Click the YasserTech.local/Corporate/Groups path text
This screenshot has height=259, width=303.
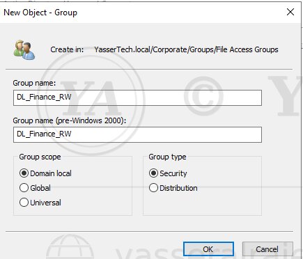[186, 49]
